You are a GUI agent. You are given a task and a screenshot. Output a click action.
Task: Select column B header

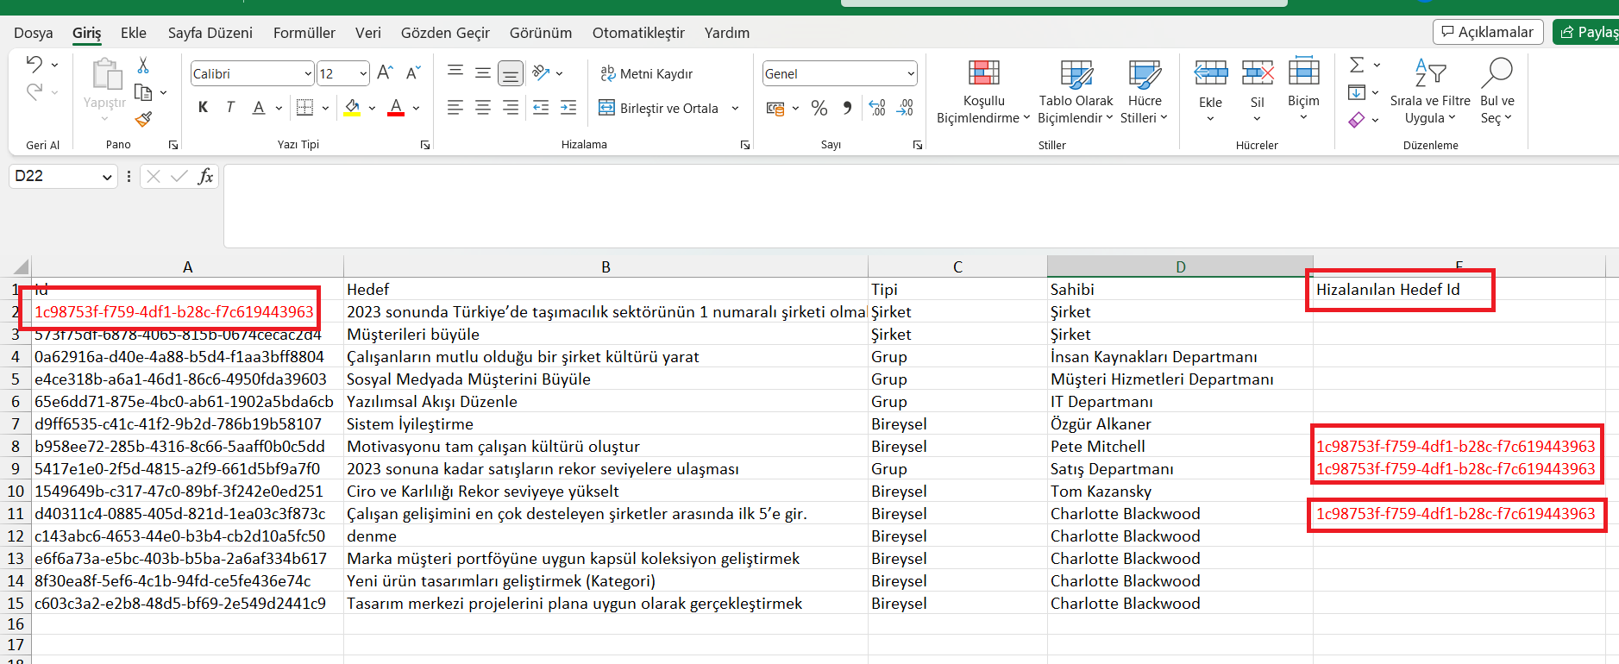[x=606, y=267]
